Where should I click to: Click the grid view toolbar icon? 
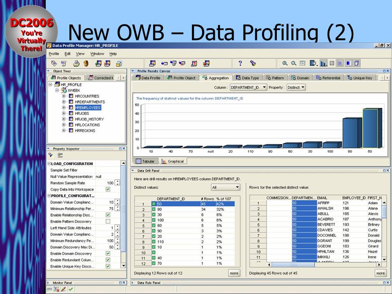pyautogui.click(x=340, y=63)
